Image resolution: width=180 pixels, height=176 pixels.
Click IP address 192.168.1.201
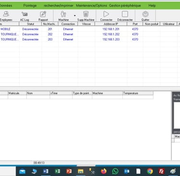pos(111,29)
